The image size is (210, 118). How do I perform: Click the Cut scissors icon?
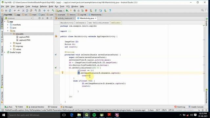23,10
